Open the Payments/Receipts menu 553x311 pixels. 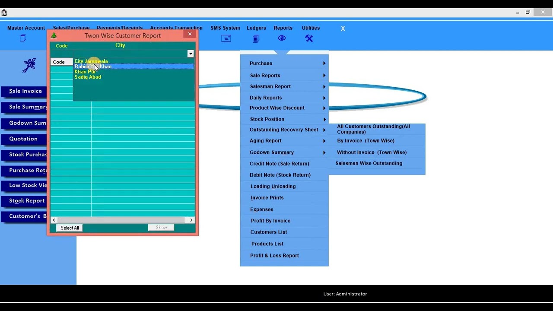point(120,28)
